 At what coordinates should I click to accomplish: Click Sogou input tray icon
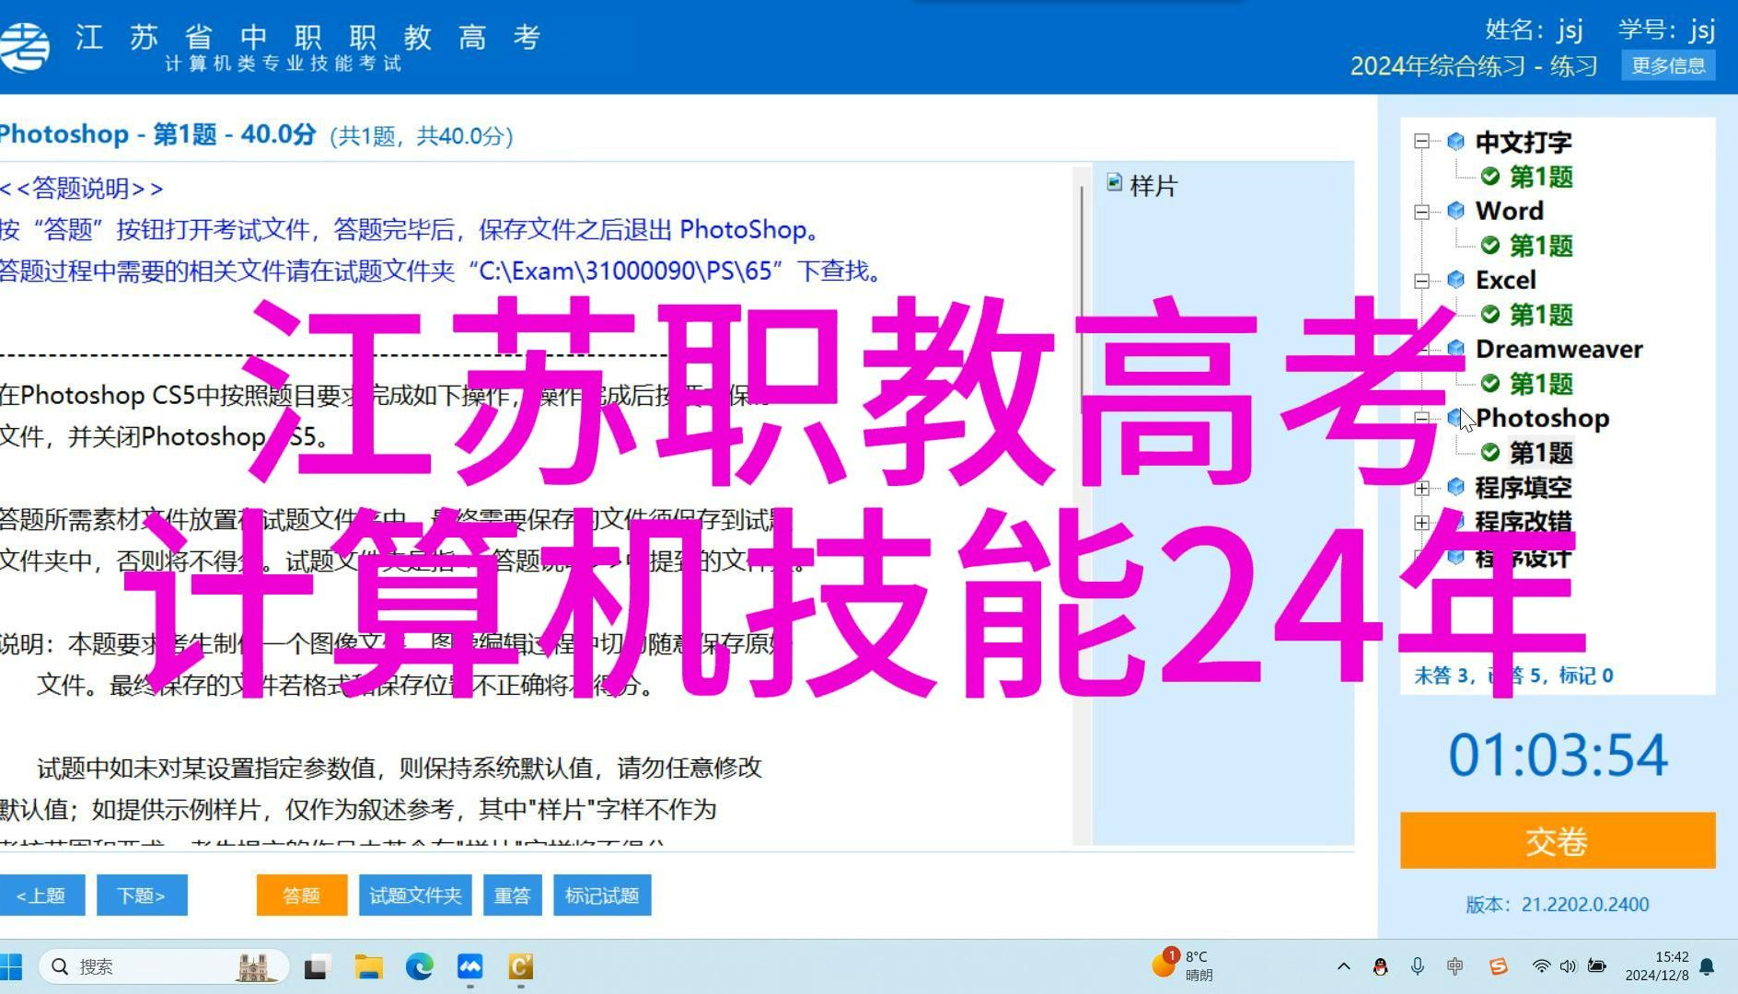pyautogui.click(x=1499, y=966)
